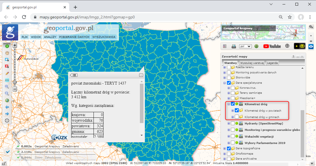Viewport: 316px width, 166px height.
Task: Go to previous map view arrow
Action: pyautogui.click(x=7, y=107)
